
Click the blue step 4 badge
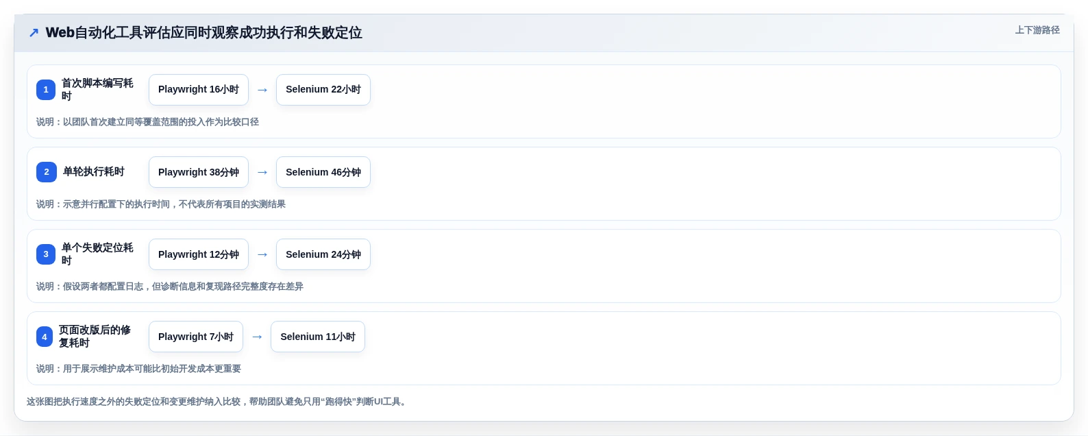[x=45, y=337]
